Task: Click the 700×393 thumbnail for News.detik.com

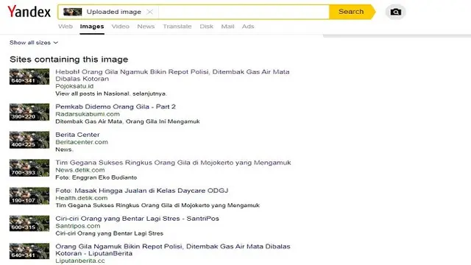Action: click(29, 168)
